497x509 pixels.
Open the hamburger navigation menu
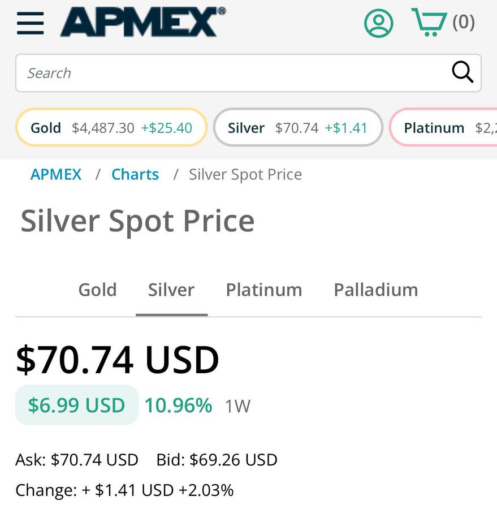[x=31, y=23]
